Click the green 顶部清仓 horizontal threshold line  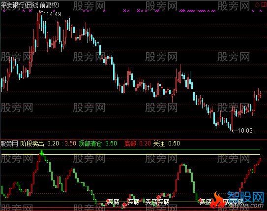coord(130,149)
